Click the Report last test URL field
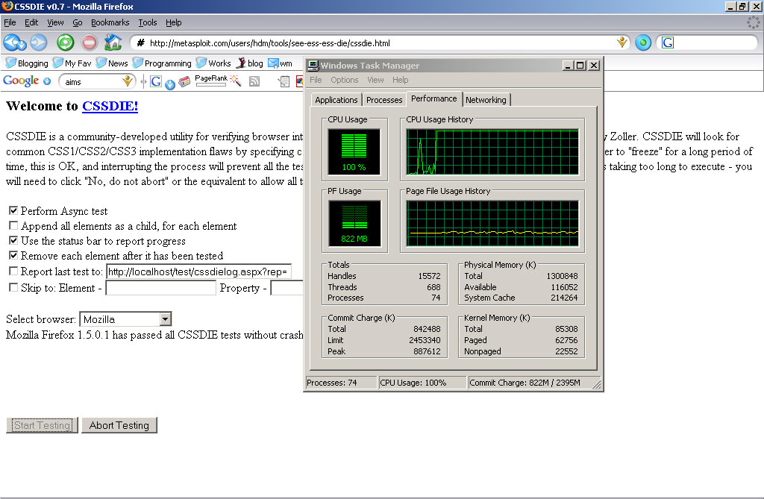Image resolution: width=764 pixels, height=499 pixels. coord(198,272)
